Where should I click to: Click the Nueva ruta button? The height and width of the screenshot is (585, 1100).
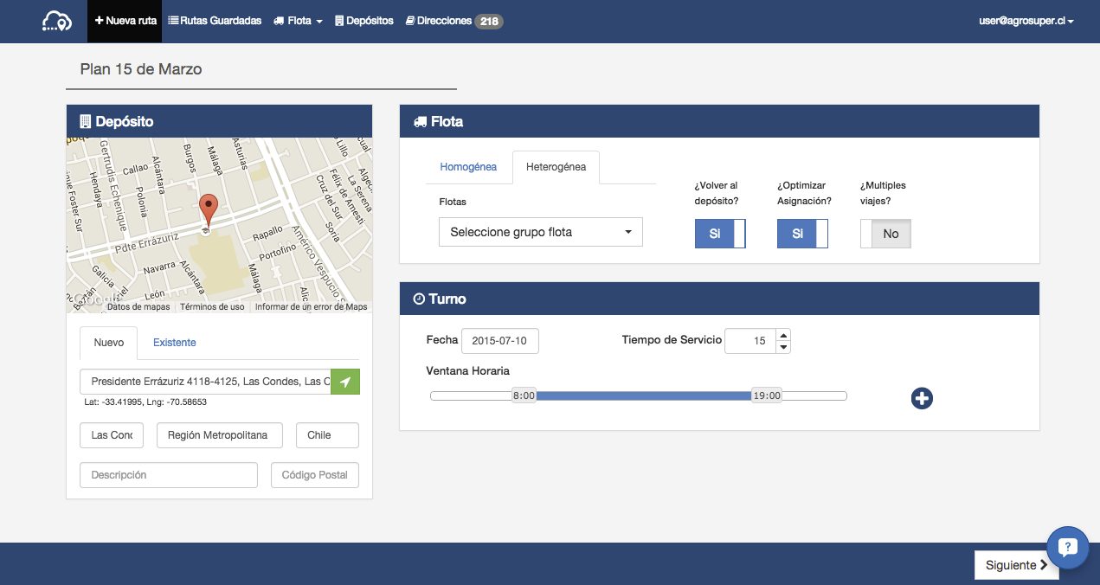coord(125,21)
